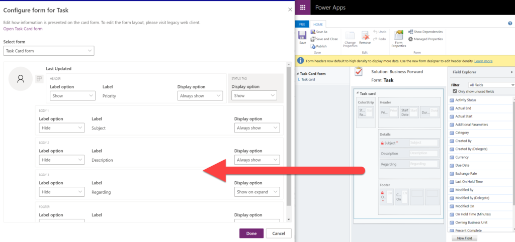The image size is (515, 242).
Task: Close the Configure form dialog
Action: coord(290,10)
